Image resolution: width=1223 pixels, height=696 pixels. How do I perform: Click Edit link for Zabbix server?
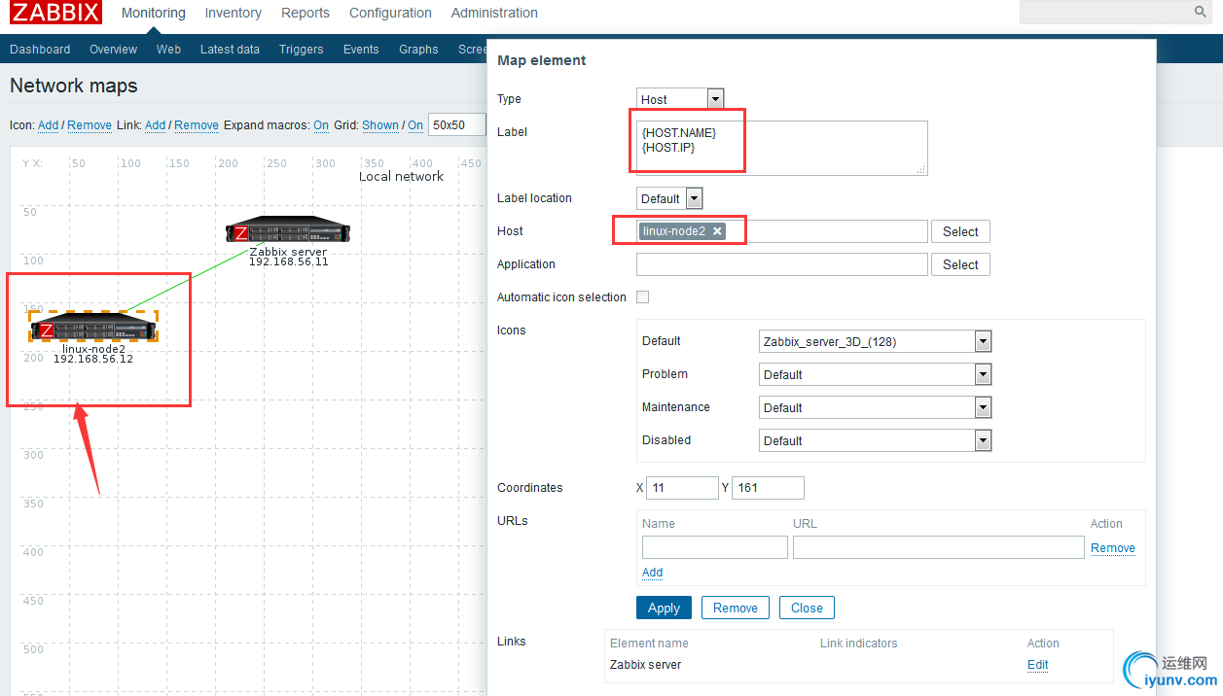(1037, 665)
